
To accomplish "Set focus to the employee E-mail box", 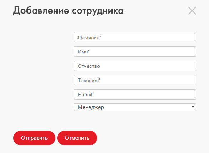I will [135, 94].
